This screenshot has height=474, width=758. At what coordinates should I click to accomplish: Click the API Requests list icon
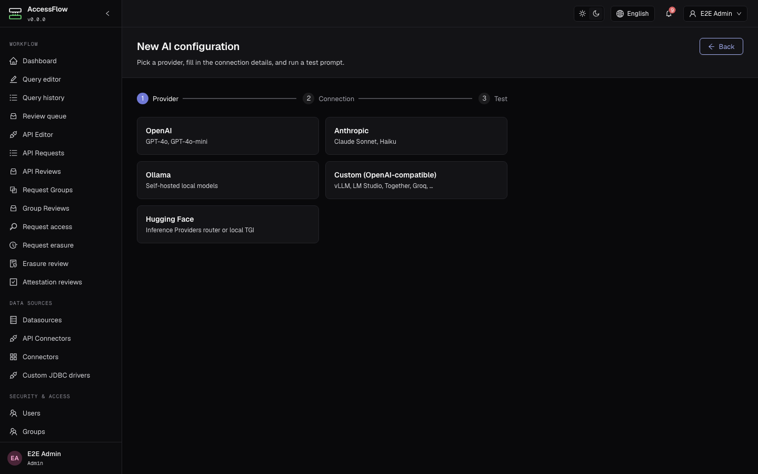13,153
